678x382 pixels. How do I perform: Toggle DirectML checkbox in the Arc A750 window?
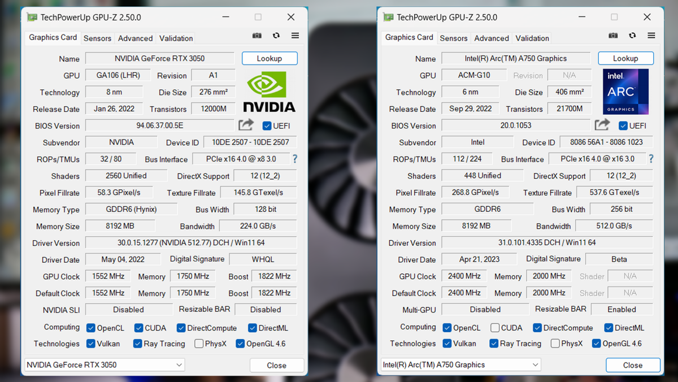tap(609, 328)
